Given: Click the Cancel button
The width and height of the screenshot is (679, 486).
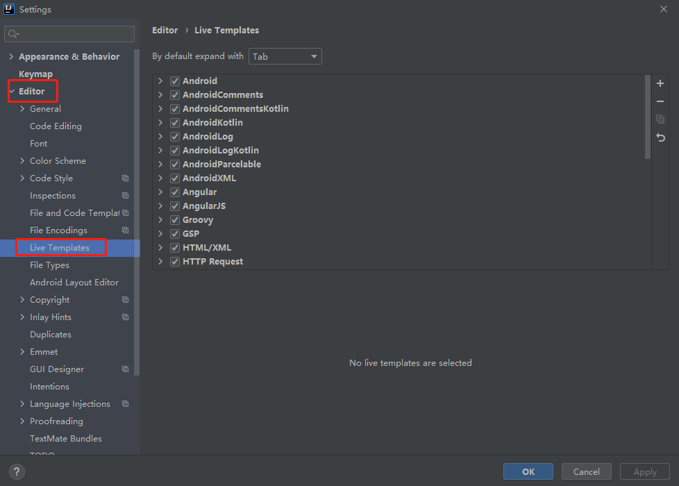Looking at the screenshot, I should (586, 472).
